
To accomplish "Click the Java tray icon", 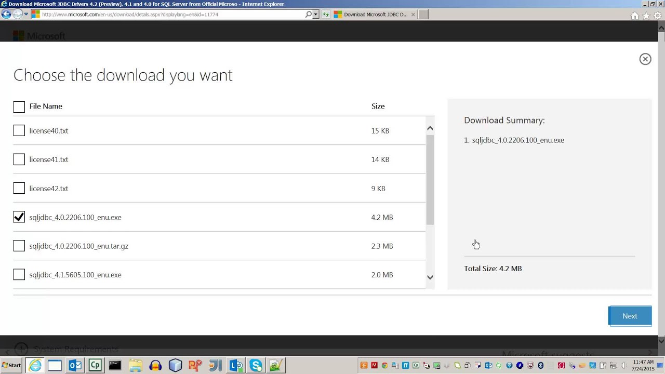I will [x=364, y=365].
